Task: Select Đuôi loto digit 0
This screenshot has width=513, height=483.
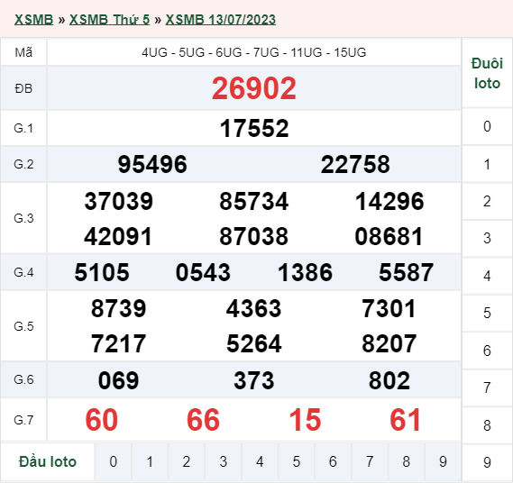Action: coord(487,126)
